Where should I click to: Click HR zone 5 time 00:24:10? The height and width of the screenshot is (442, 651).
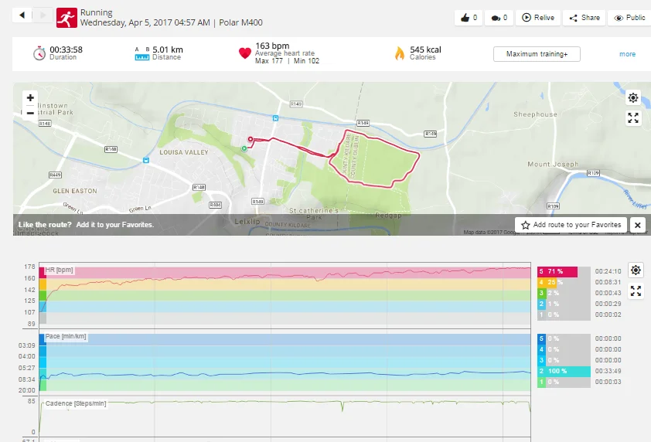pyautogui.click(x=608, y=271)
